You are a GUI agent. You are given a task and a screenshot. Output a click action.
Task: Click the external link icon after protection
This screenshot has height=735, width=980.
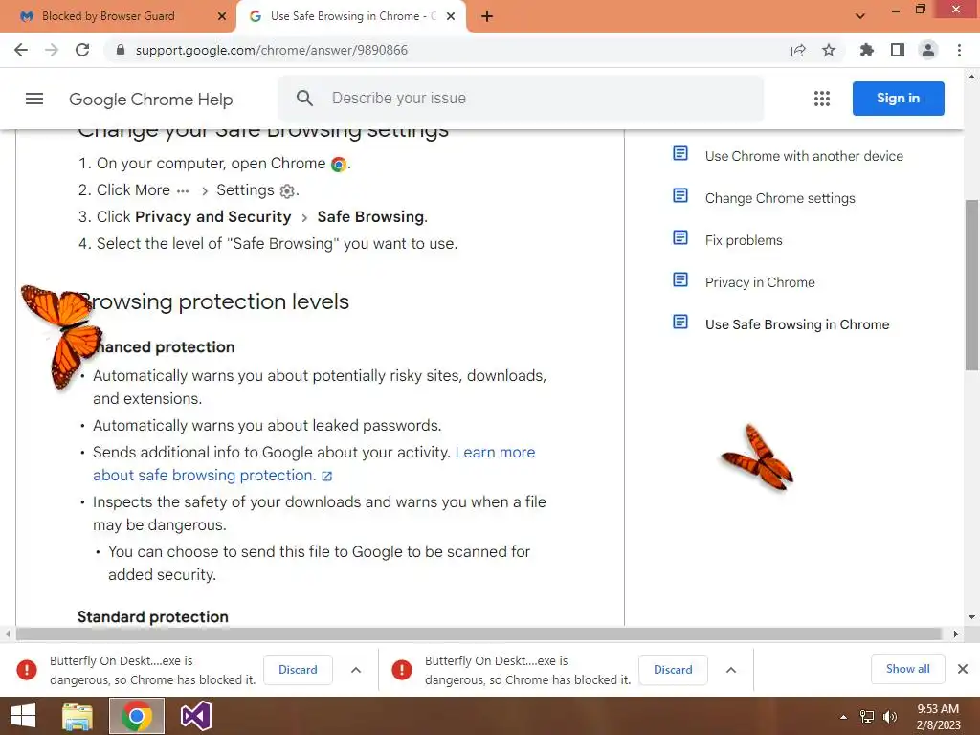pos(327,477)
